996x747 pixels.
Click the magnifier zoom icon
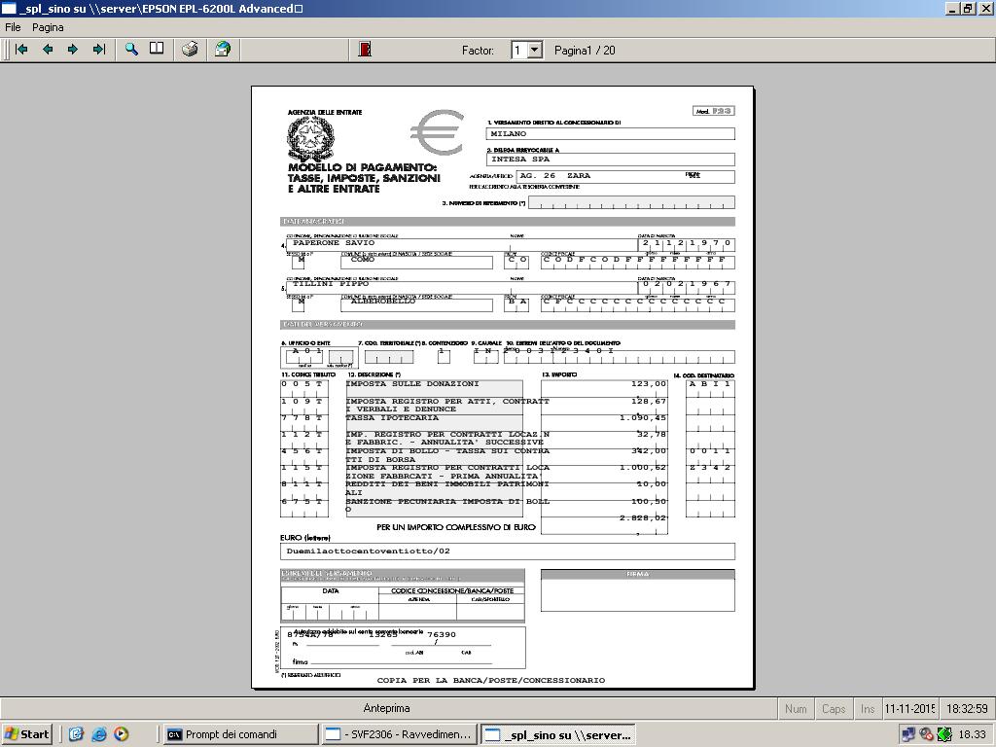click(x=131, y=50)
